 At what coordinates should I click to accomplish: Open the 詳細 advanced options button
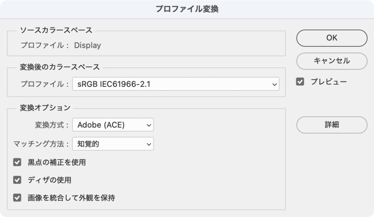(x=332, y=125)
